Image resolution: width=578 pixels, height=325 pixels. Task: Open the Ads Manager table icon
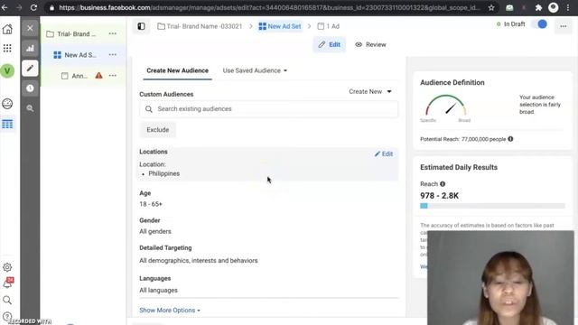tap(7, 124)
